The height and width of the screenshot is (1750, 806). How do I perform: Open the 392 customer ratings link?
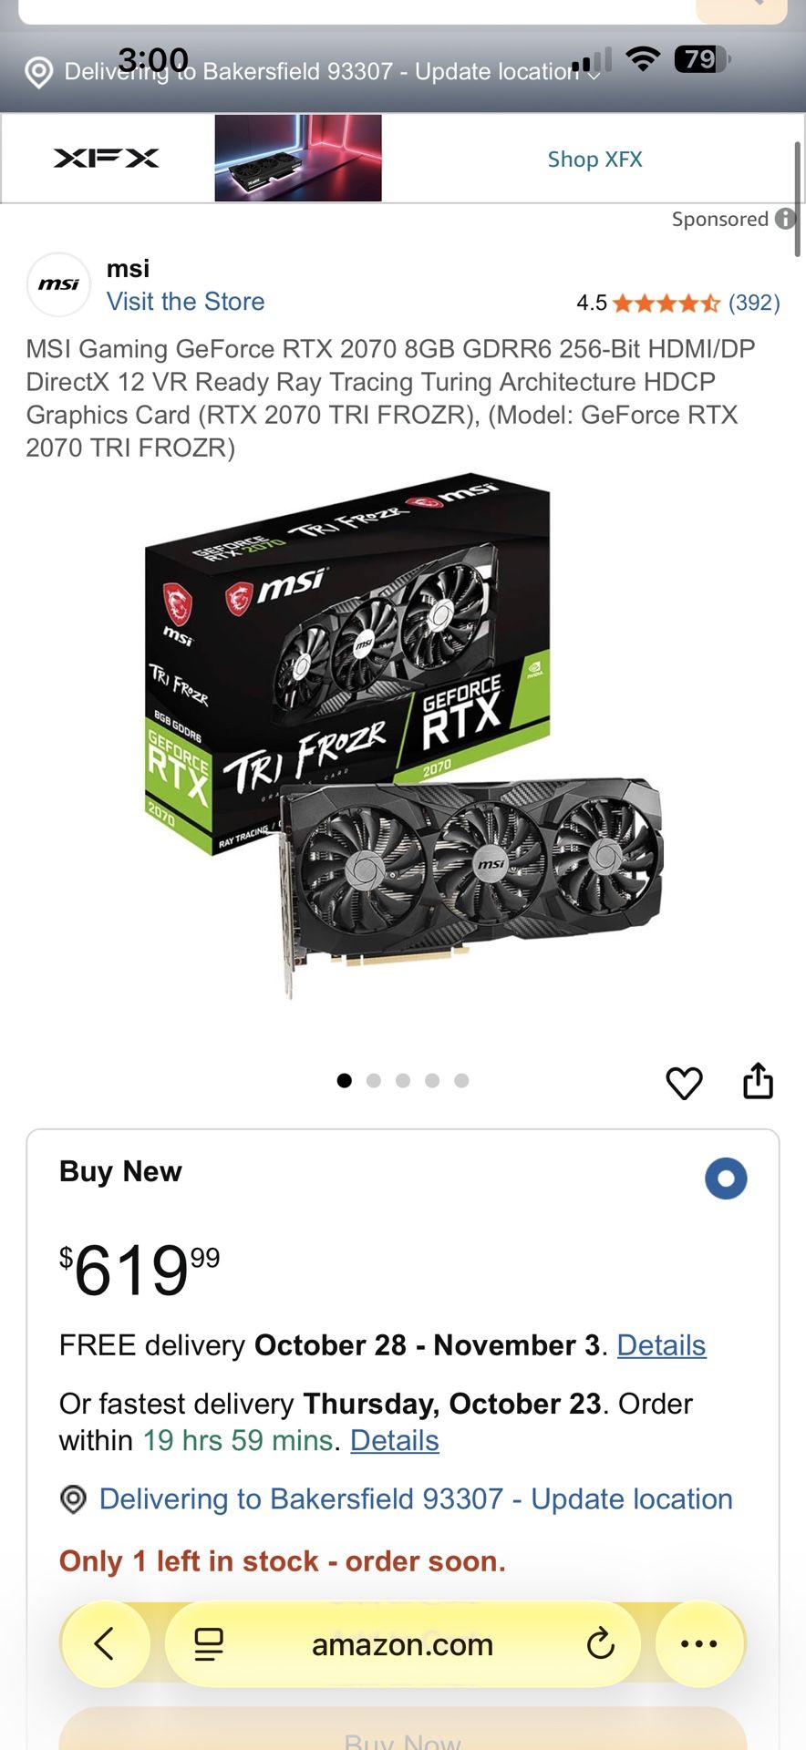tap(754, 303)
